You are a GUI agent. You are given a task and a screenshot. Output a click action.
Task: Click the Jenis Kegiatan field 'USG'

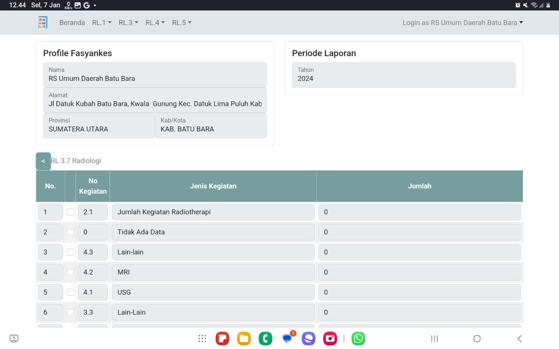pos(213,292)
